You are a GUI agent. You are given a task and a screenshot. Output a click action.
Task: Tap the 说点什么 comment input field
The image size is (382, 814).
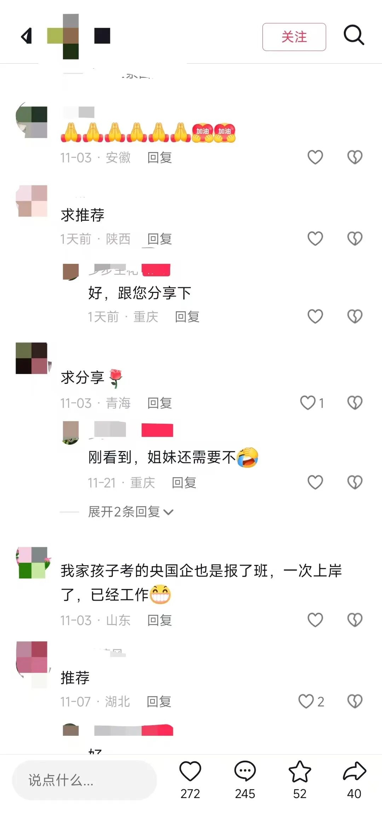85,780
